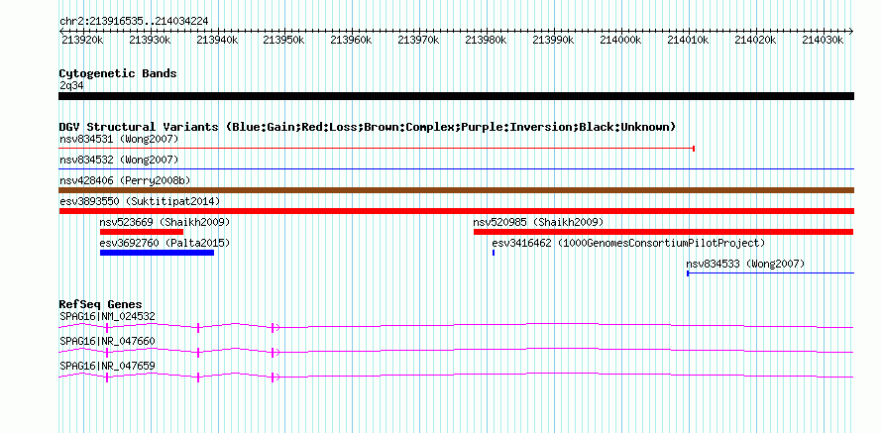Select the red esv3893550 loss bar
882x433 pixels.
[x=456, y=211]
